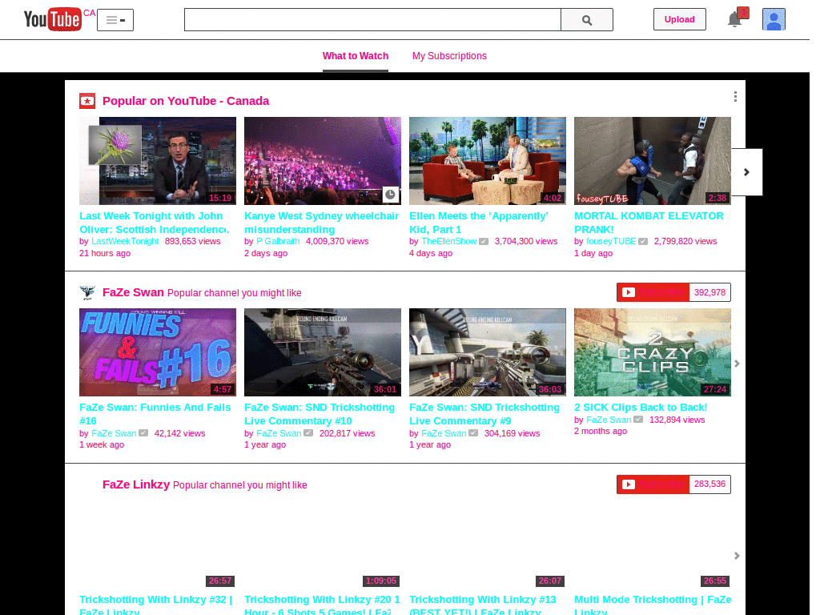Open title 2 SICK Clips Back to Back!

(x=641, y=408)
